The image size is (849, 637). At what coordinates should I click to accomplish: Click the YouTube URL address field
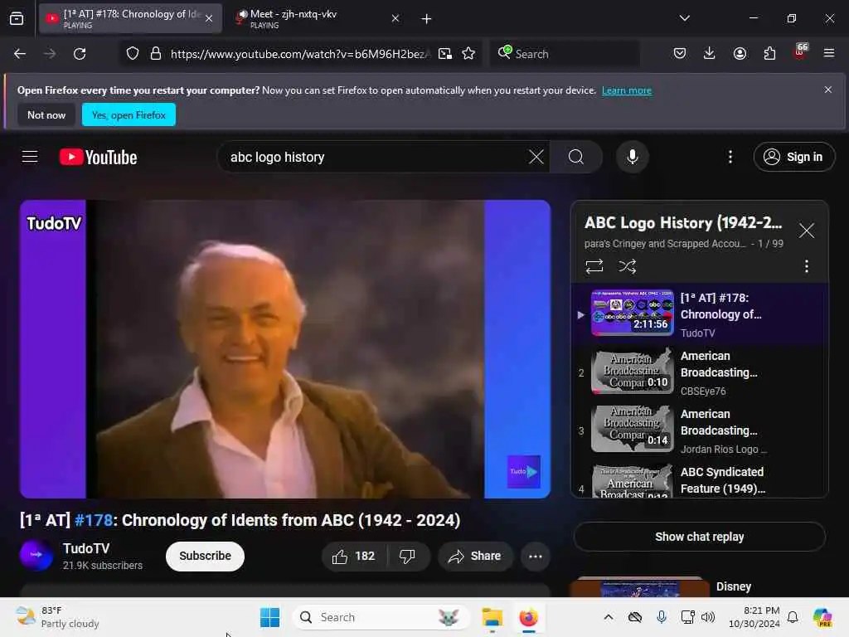[x=300, y=54]
